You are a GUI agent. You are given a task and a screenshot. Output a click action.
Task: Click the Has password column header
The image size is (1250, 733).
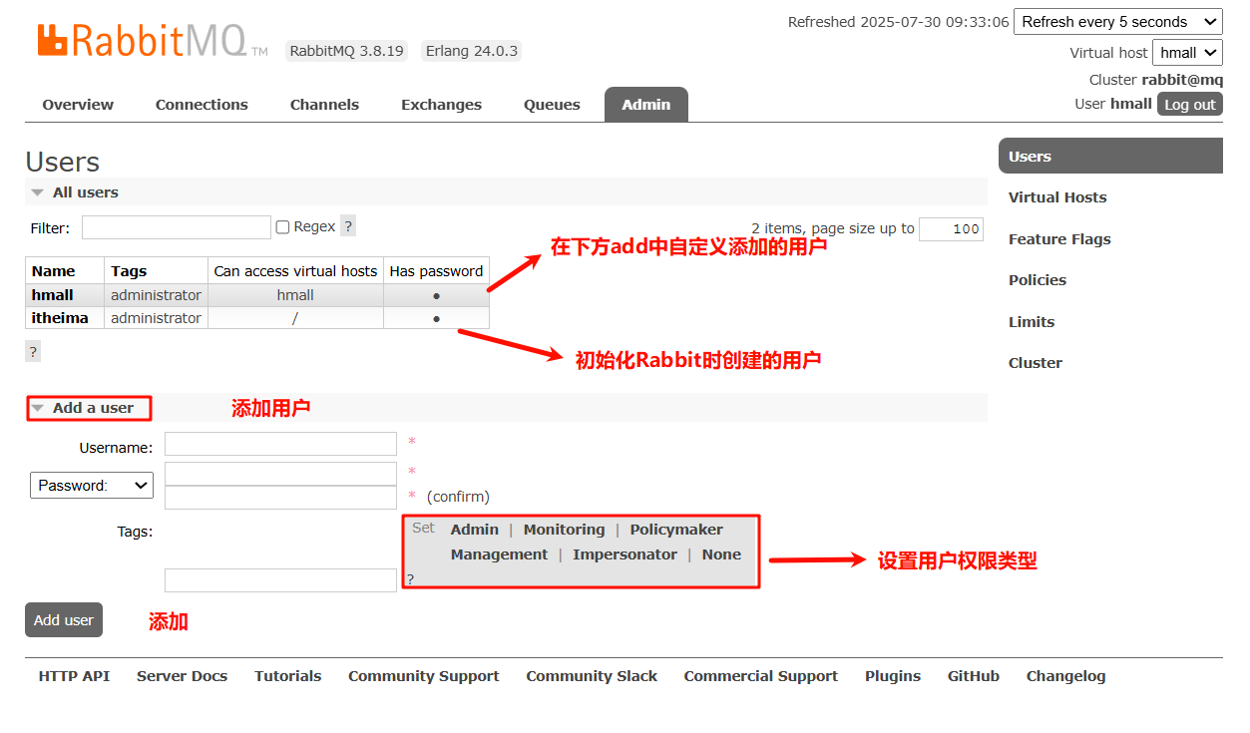(x=436, y=270)
